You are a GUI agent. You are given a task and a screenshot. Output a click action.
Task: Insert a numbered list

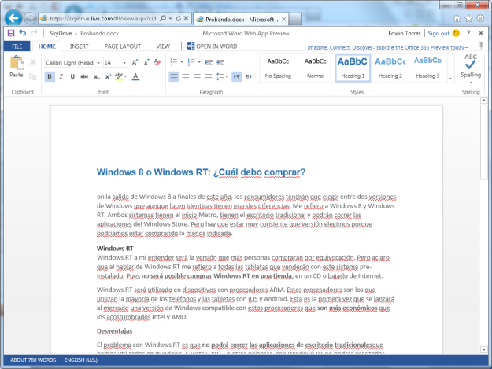(x=191, y=62)
